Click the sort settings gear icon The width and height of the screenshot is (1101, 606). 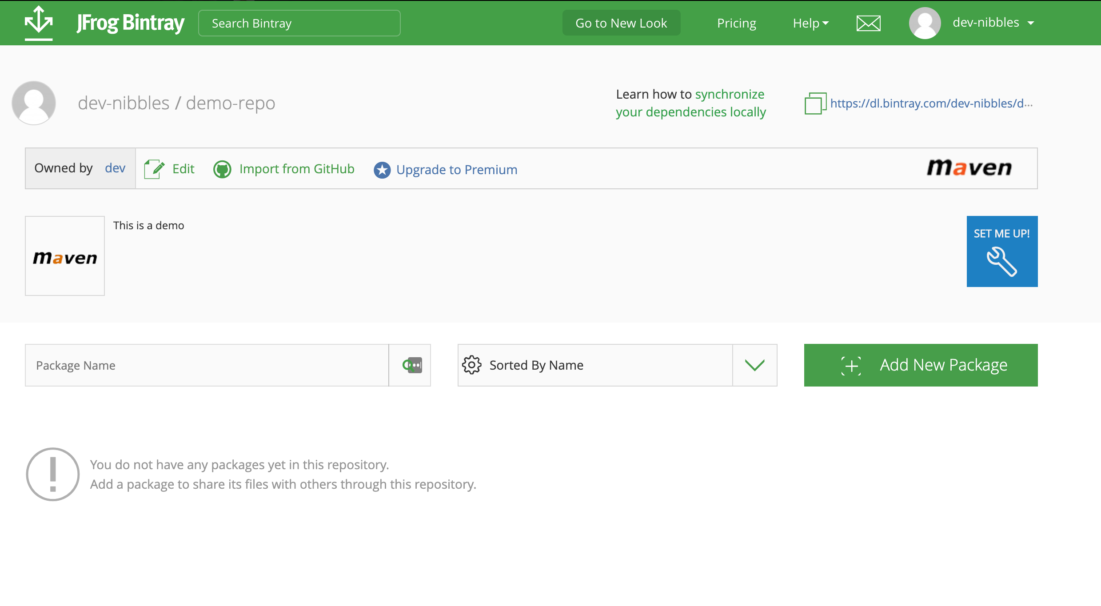(471, 365)
